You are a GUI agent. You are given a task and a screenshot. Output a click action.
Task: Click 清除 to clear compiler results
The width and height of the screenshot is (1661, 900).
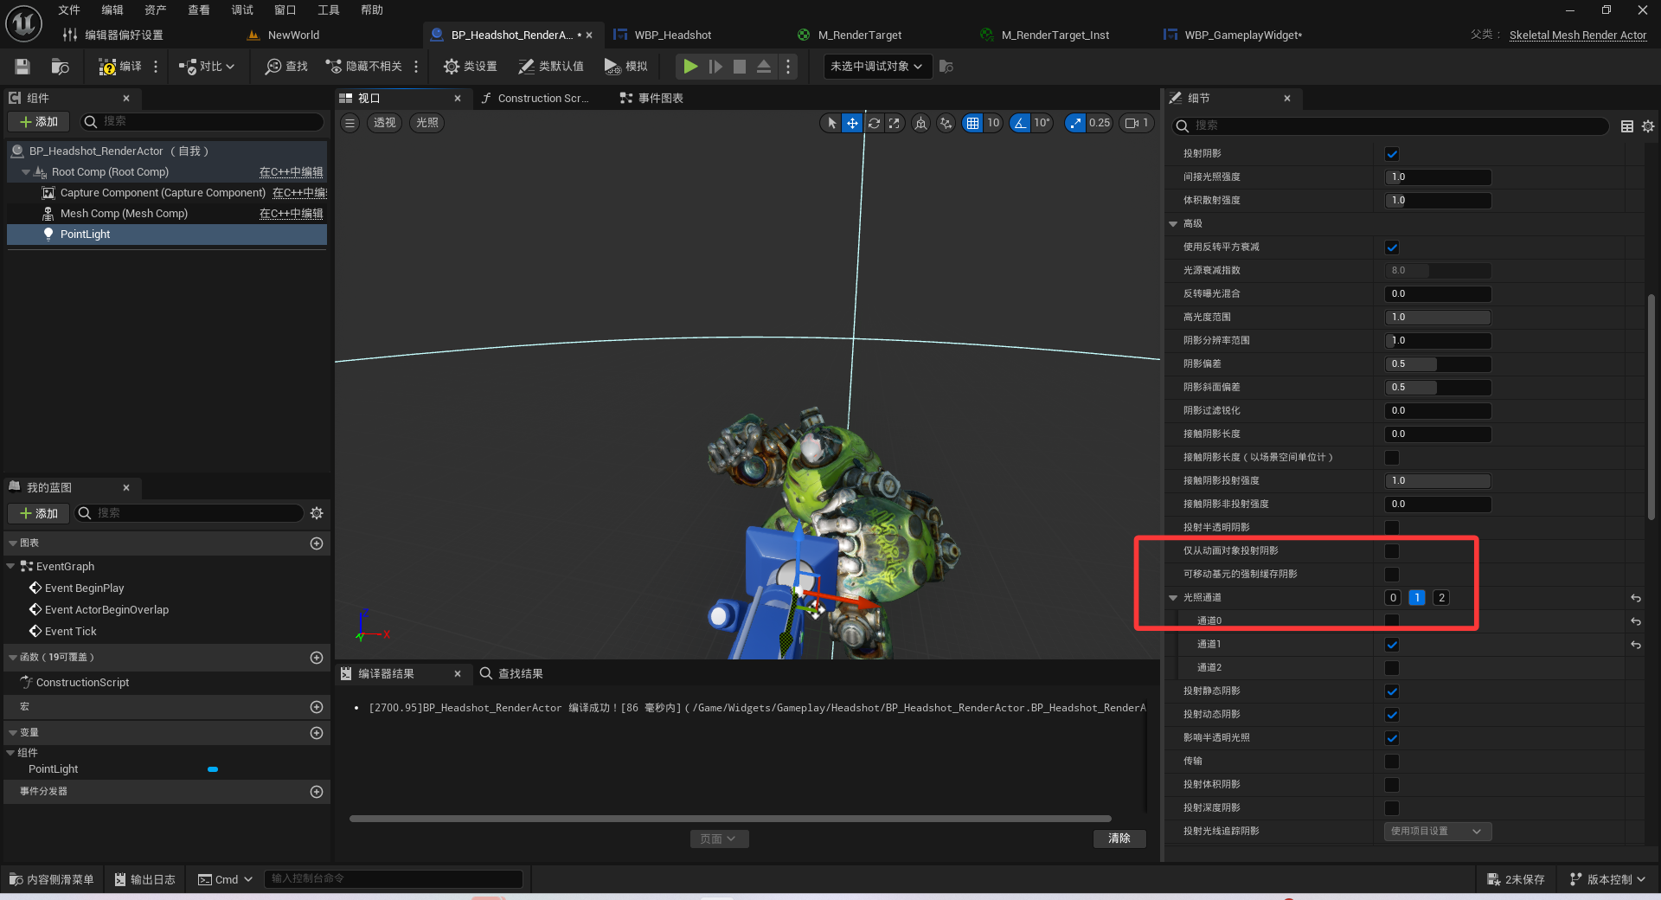(x=1119, y=839)
